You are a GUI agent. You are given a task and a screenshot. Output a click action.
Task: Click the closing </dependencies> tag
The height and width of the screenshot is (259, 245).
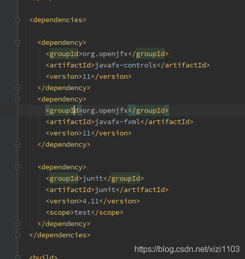tap(60, 235)
